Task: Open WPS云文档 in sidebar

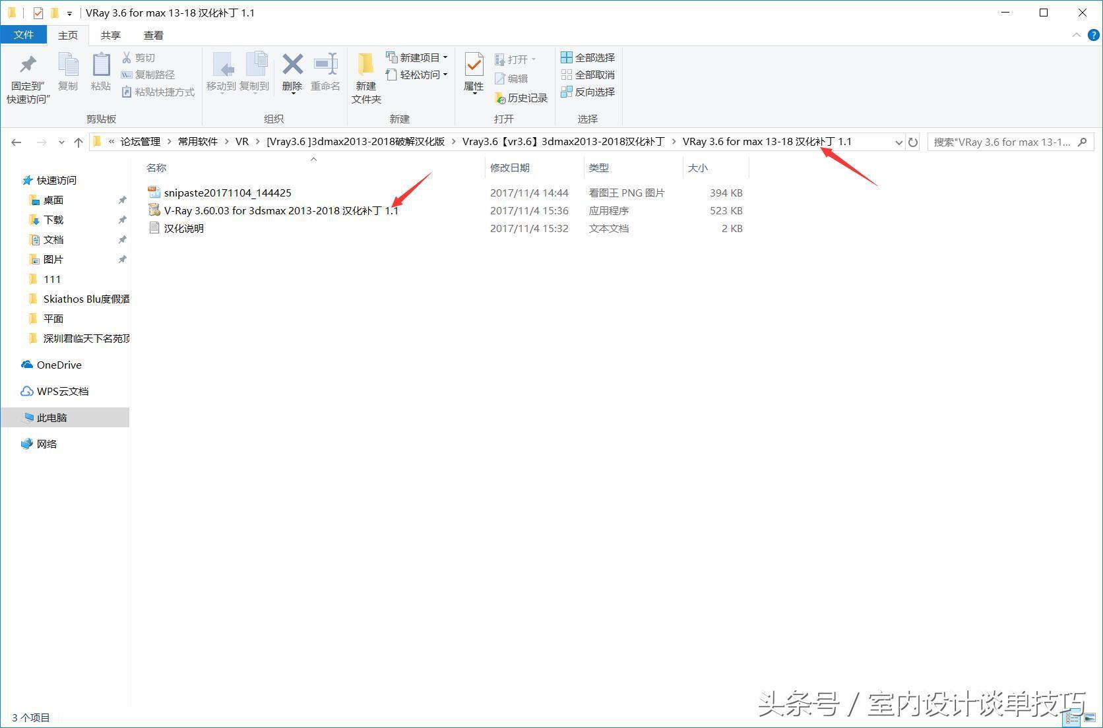Action: [62, 391]
